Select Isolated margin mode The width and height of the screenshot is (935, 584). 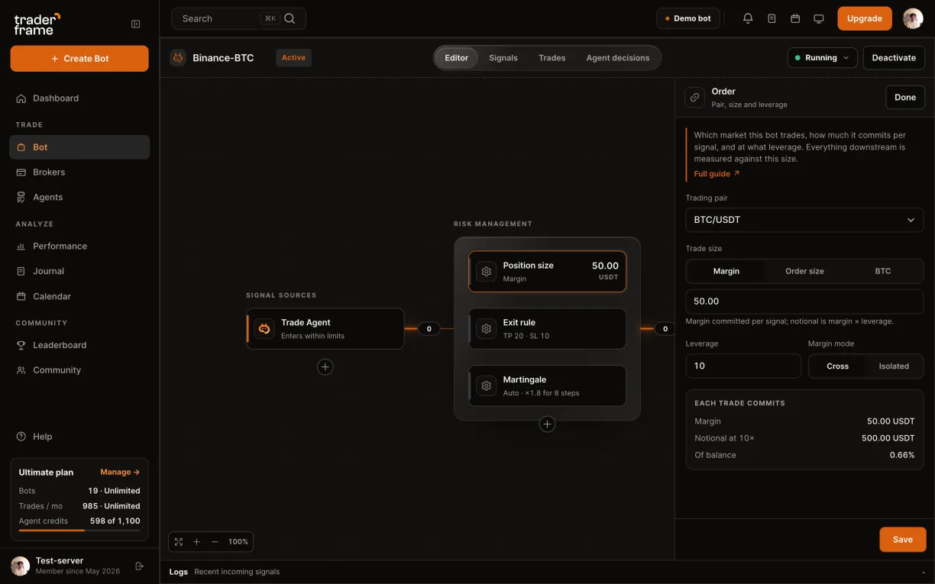[894, 366]
